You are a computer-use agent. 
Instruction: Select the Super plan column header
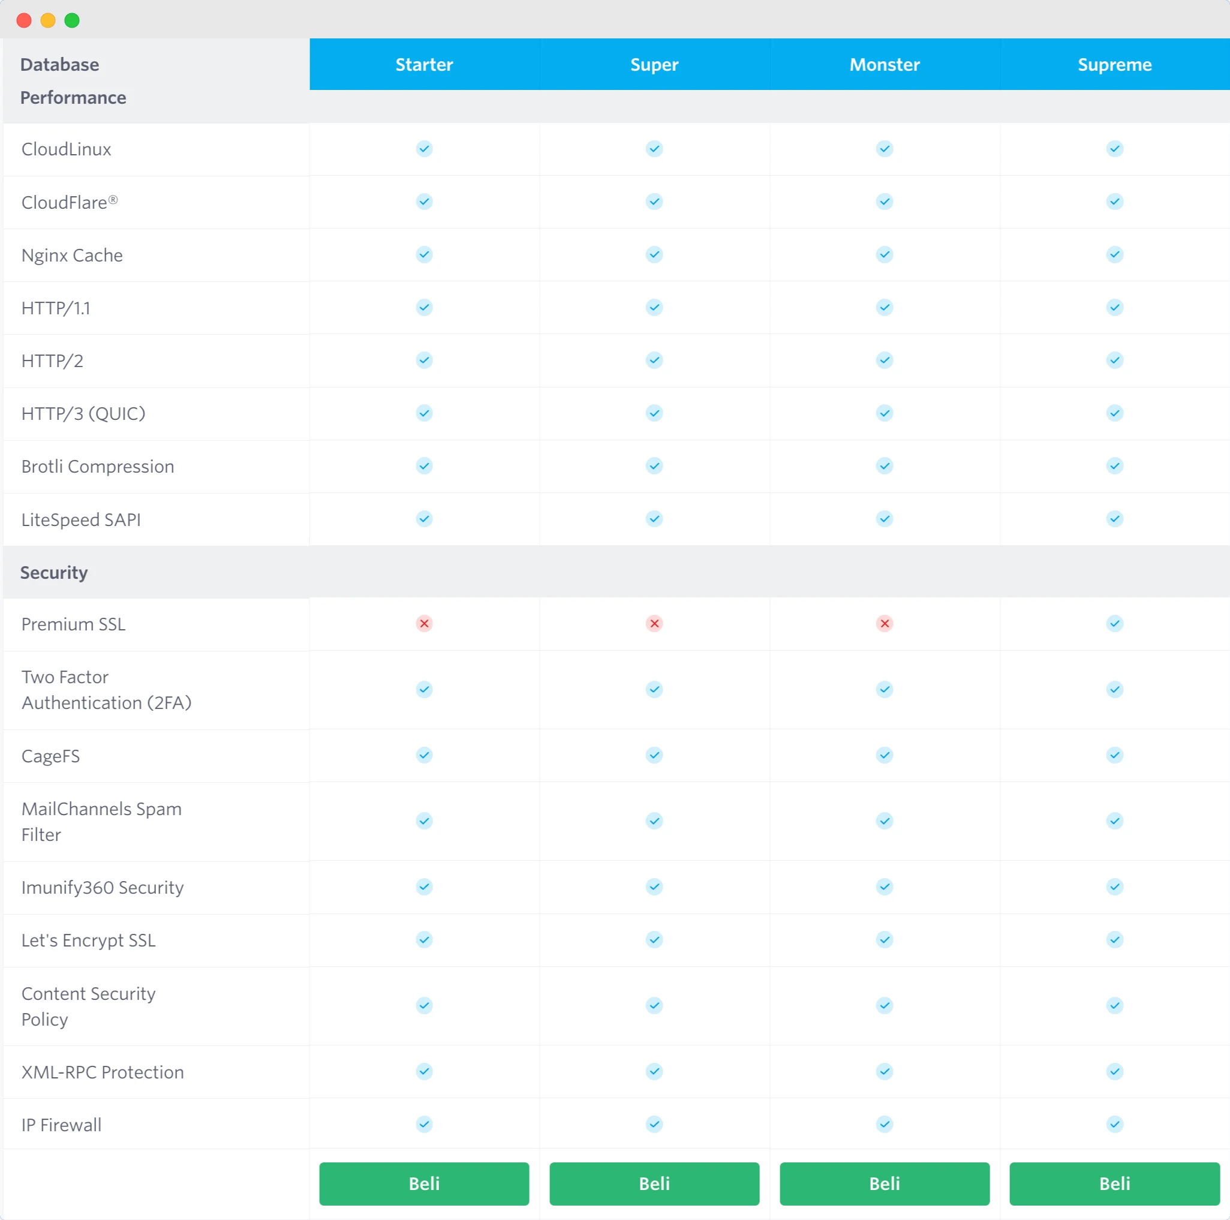(x=654, y=64)
